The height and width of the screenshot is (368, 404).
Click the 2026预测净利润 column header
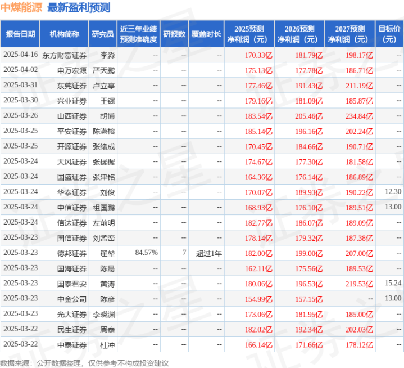(299, 34)
